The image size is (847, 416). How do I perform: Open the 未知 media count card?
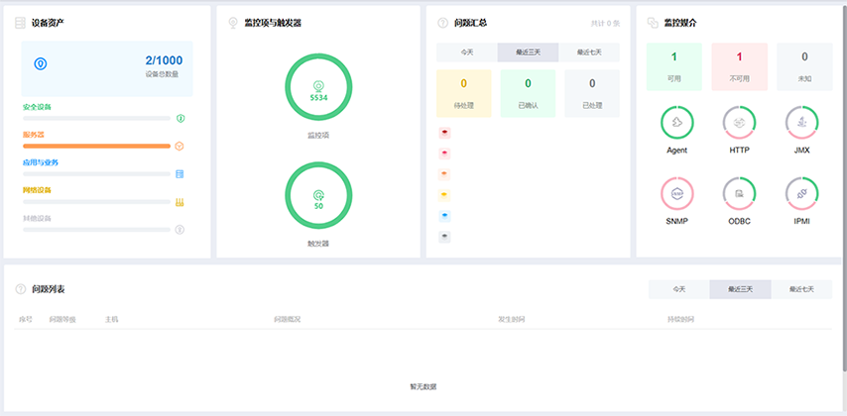[805, 67]
